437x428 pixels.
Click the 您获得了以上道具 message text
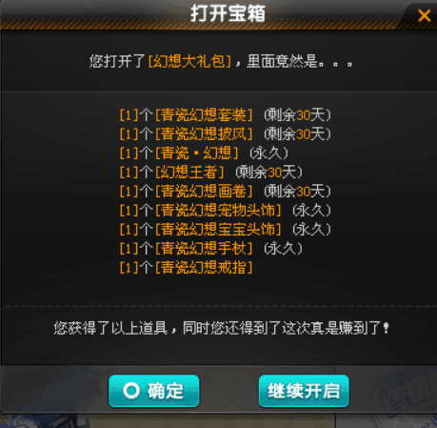pos(110,328)
